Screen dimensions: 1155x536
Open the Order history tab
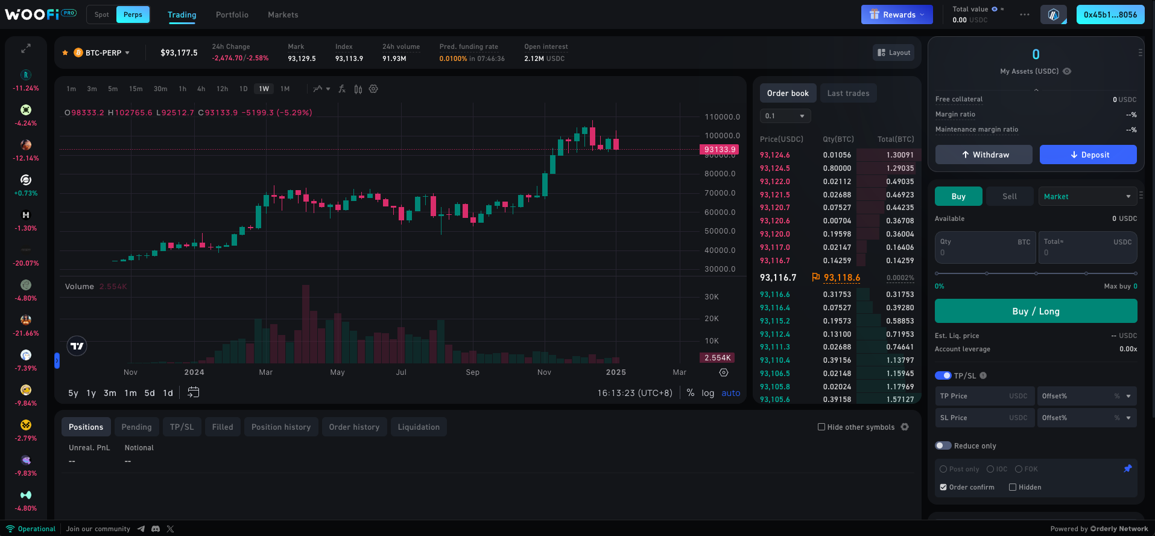pyautogui.click(x=354, y=427)
